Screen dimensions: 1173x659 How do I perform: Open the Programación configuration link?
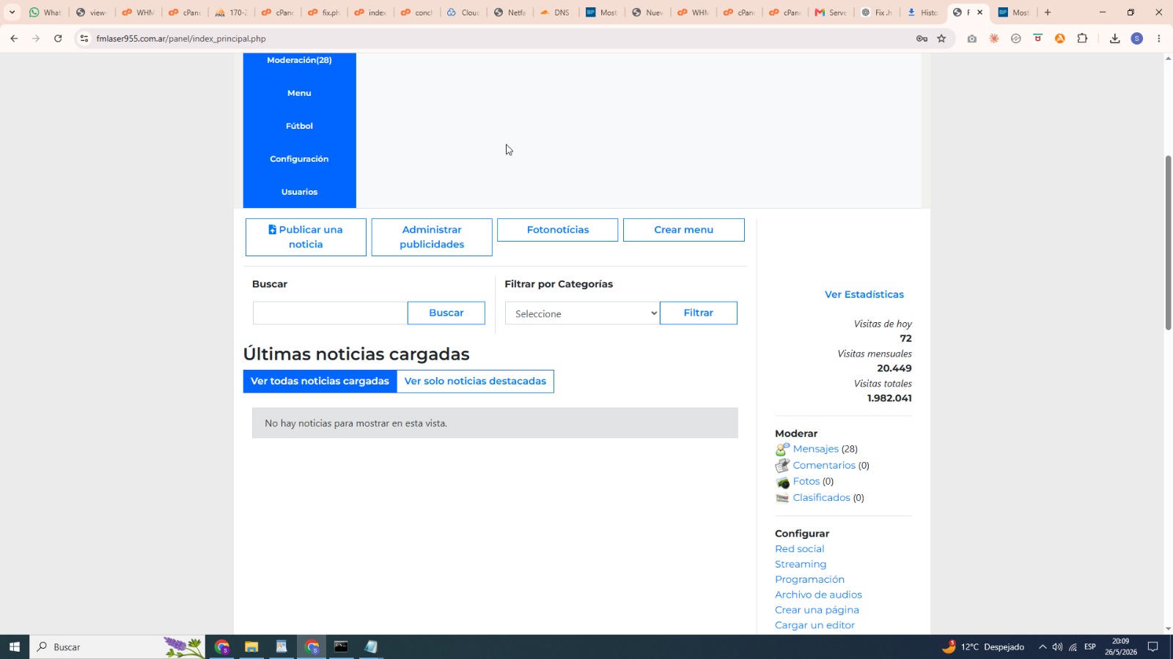809,579
